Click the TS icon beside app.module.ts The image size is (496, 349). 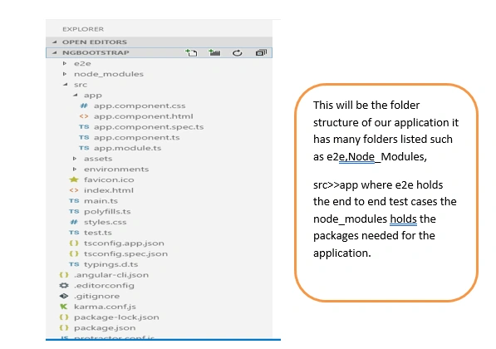tap(84, 148)
